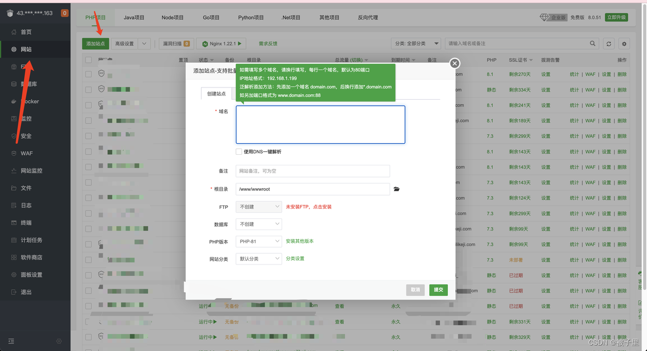This screenshot has width=647, height=351.
Task: Click the 请输入域名或备注 search box
Action: point(516,43)
